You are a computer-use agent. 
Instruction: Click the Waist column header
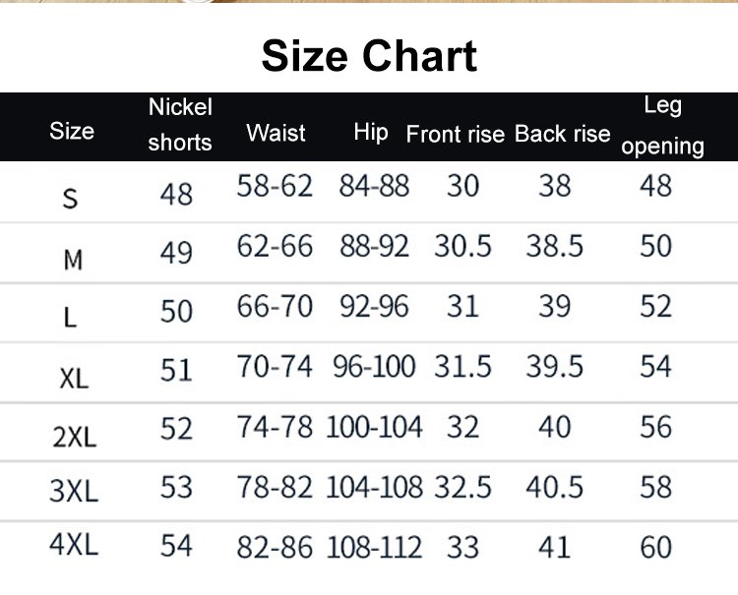[276, 133]
